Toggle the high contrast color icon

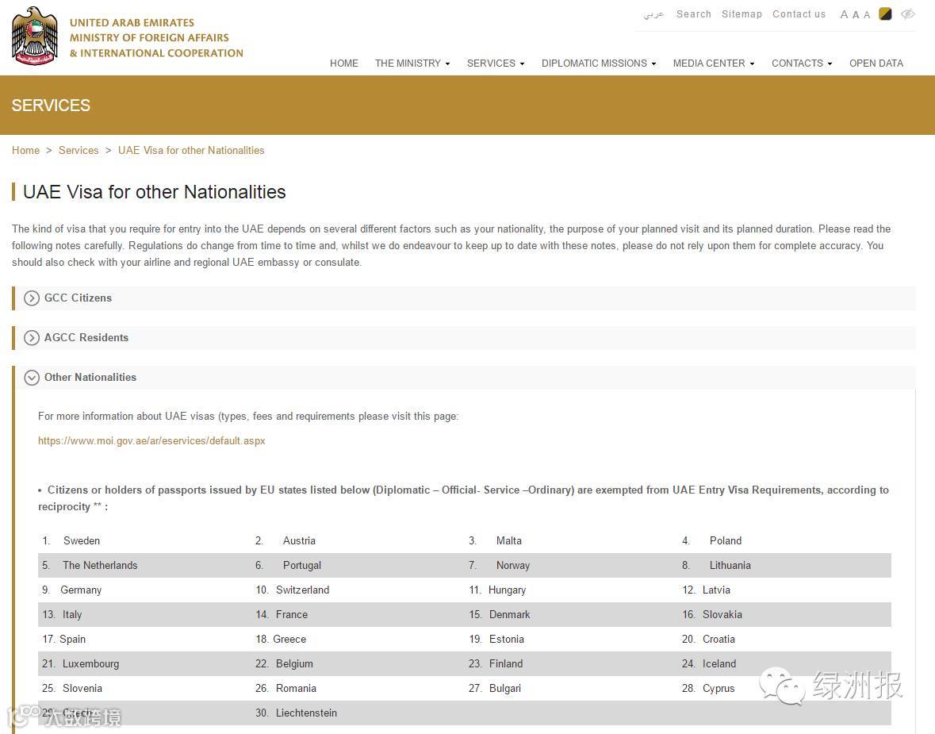(x=886, y=13)
